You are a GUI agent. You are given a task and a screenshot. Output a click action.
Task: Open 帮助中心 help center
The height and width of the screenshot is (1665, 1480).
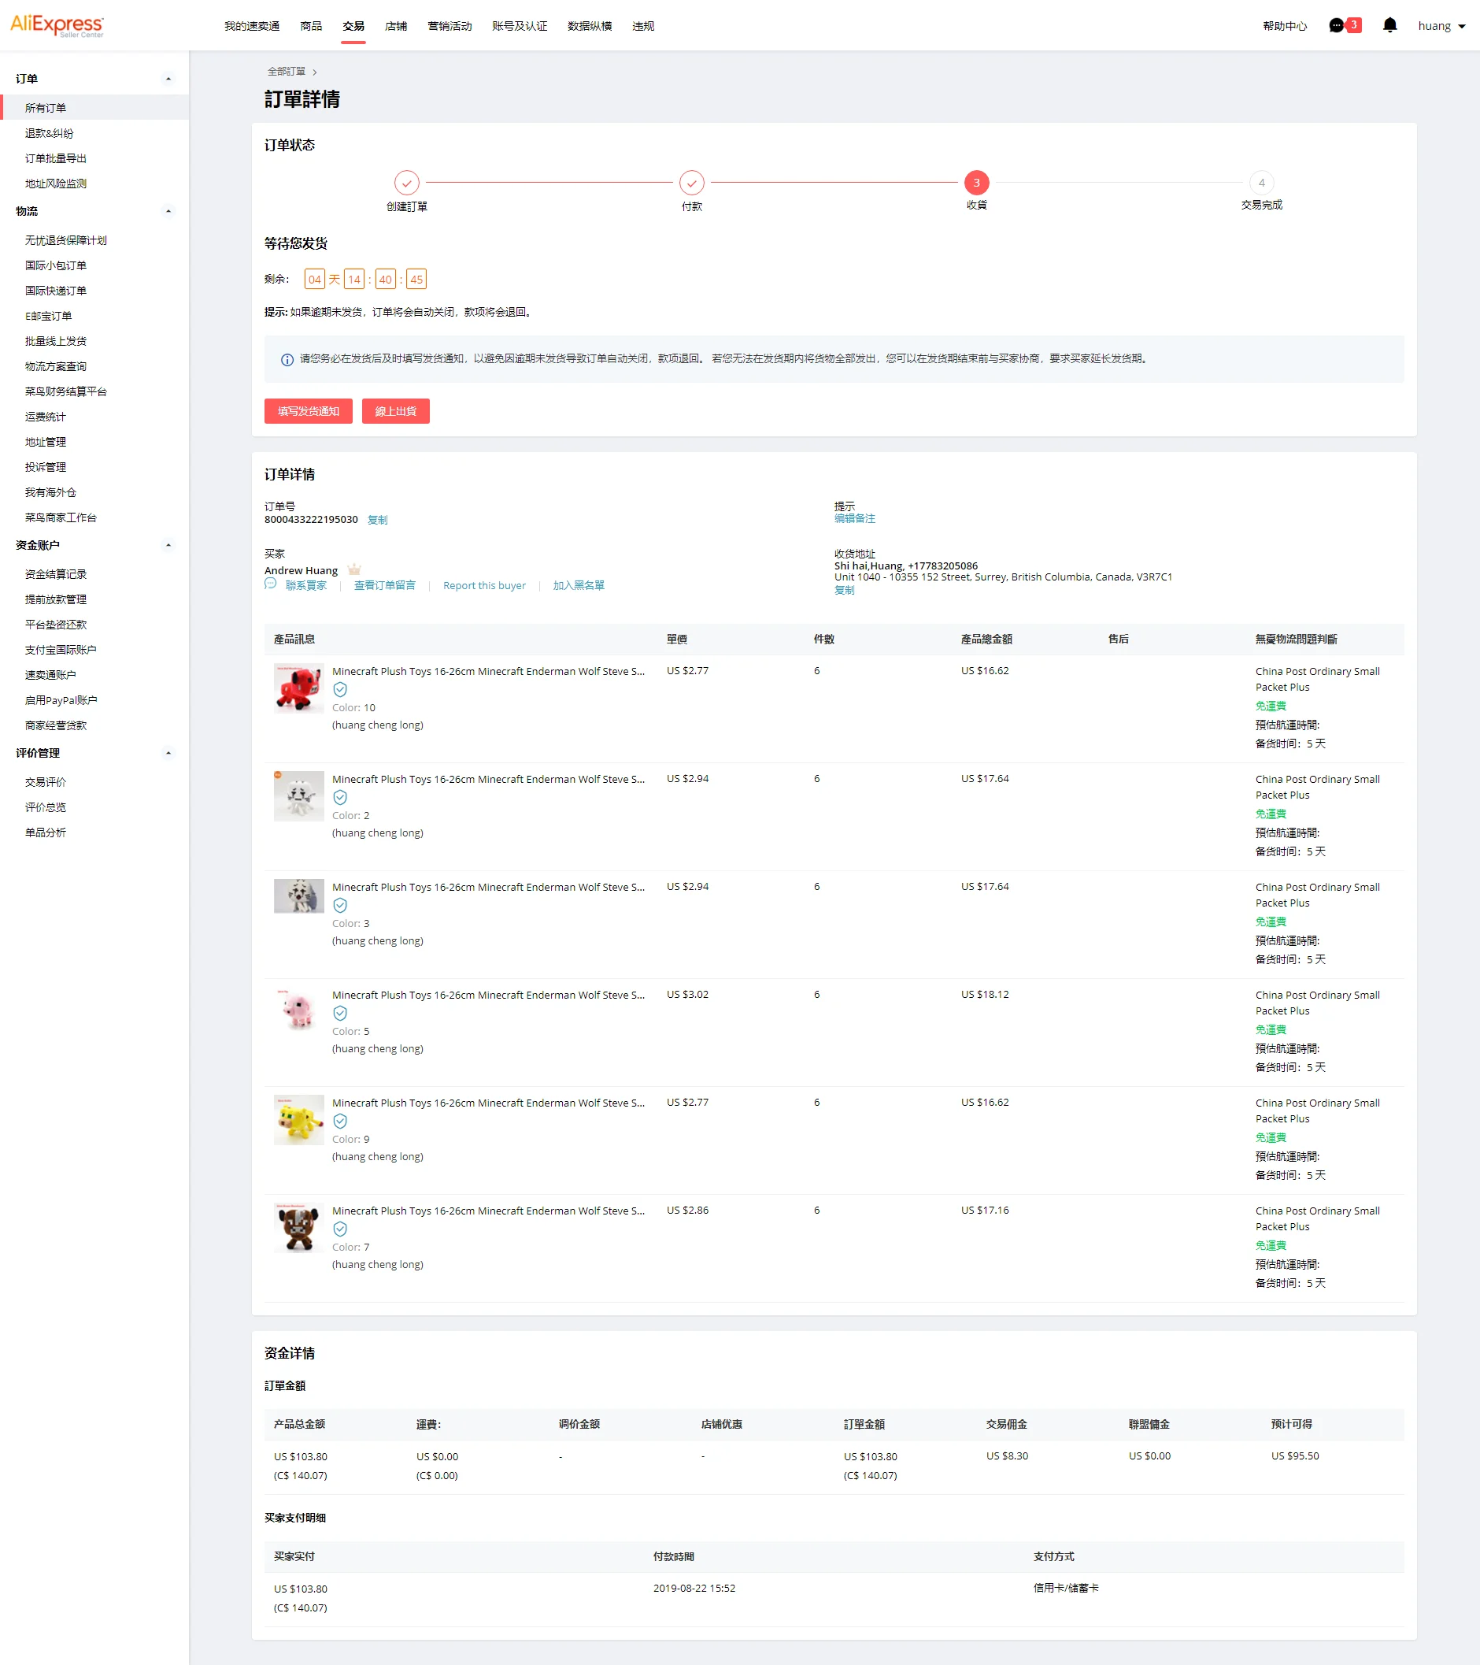click(1285, 26)
